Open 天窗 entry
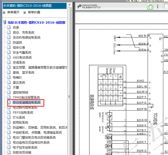The image size is (168, 155). tap(16, 87)
